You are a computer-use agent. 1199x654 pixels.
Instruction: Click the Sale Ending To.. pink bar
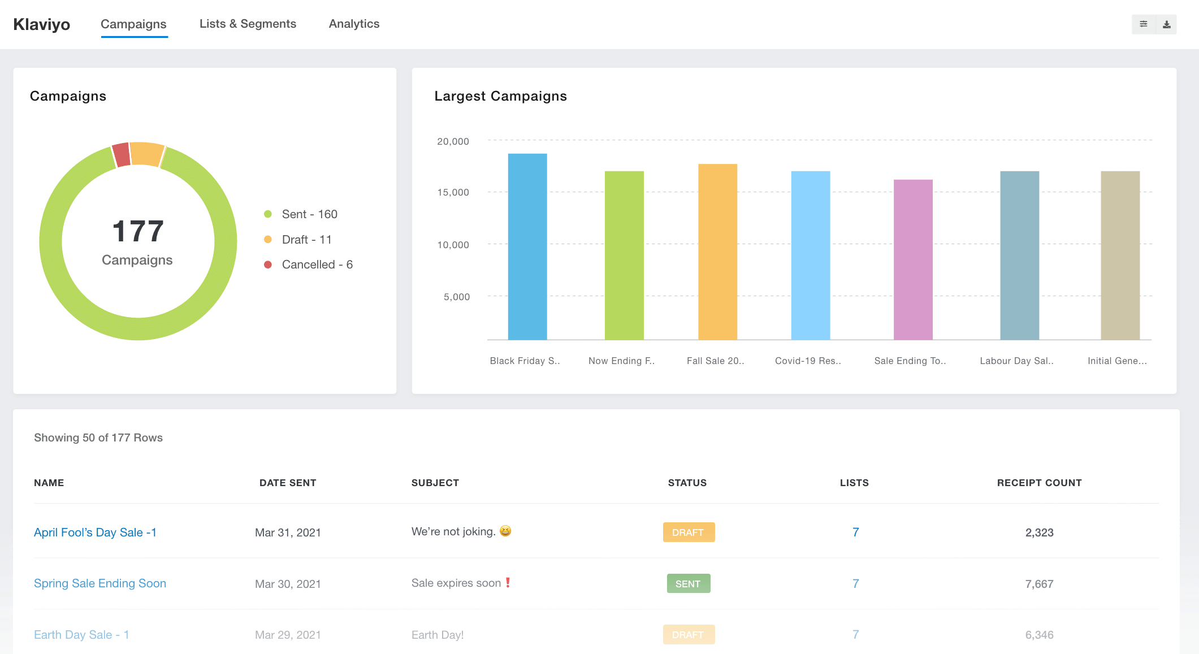[913, 259]
